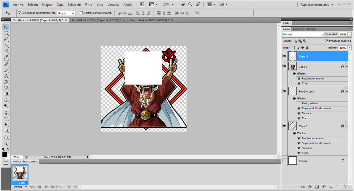This screenshot has height=191, width=354.
Task: Select the Rectangular Marquee tool
Action: 6,33
